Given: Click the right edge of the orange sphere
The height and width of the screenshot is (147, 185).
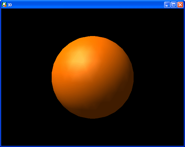Looking at the screenshot, I should coord(132,77).
